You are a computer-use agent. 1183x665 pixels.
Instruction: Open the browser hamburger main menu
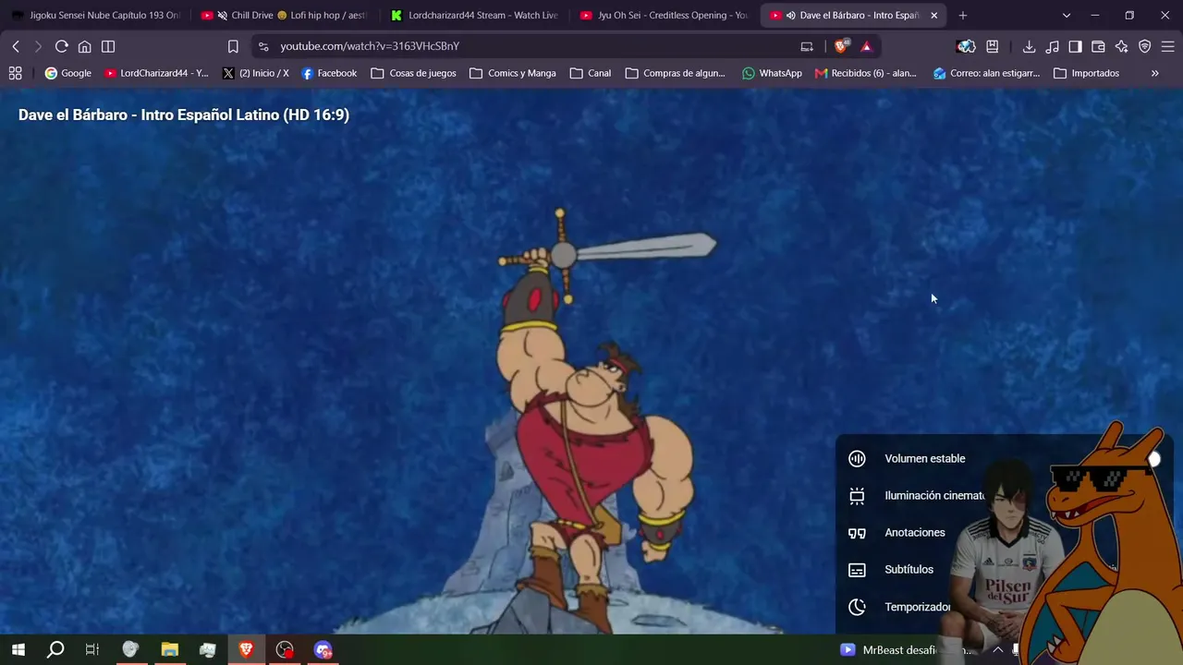point(1167,46)
